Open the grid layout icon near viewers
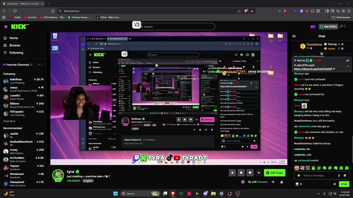 pyautogui.click(x=243, y=182)
